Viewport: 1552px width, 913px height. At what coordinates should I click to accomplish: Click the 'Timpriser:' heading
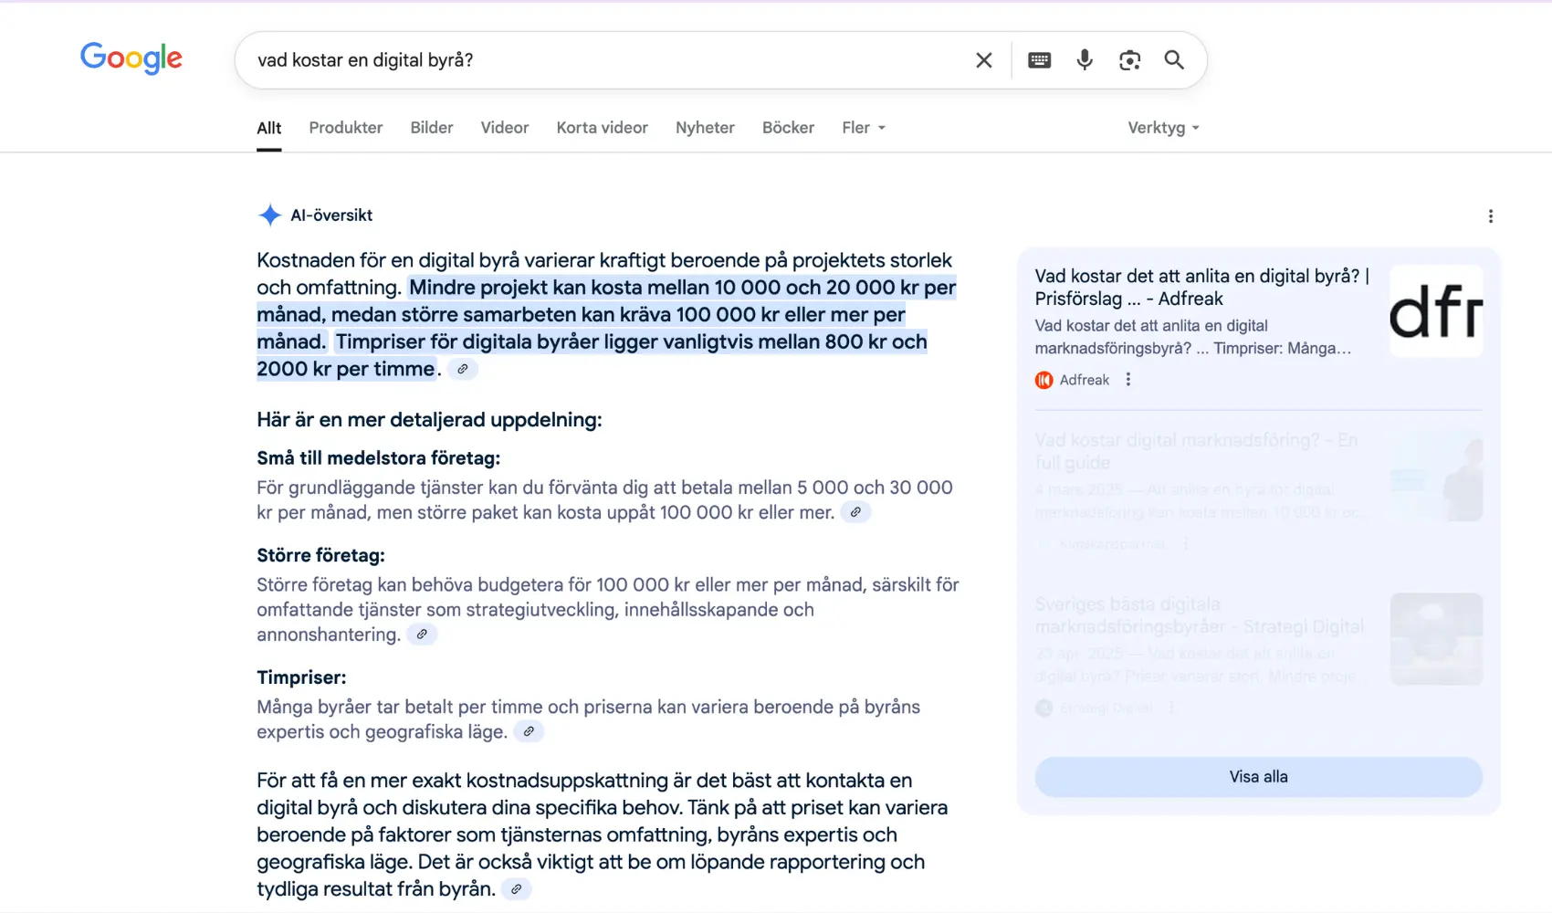pos(301,677)
